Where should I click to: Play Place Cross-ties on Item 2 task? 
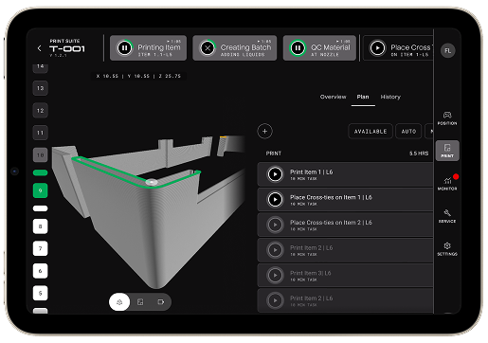click(275, 225)
